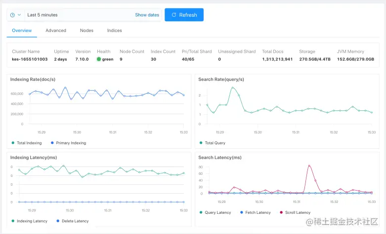Open the Nodes tab
The width and height of the screenshot is (386, 234).
[x=86, y=31]
